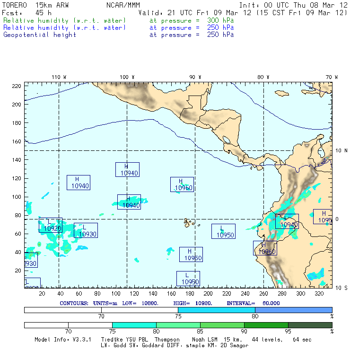Select the medium green 85–90% colorbar swatch
Viewport: 350px width, 350px height.
coord(222,325)
